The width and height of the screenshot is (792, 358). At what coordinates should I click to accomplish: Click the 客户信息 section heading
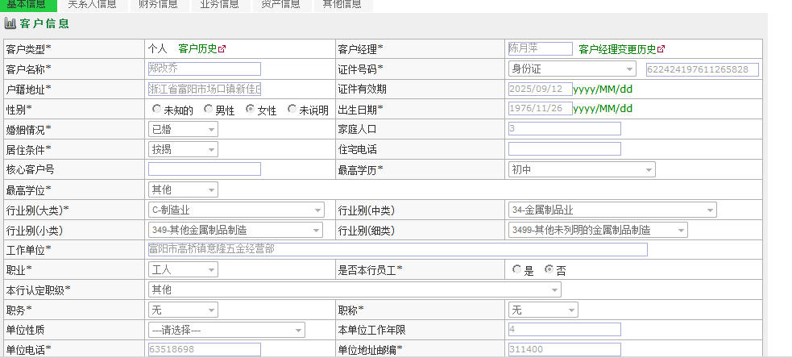click(44, 23)
